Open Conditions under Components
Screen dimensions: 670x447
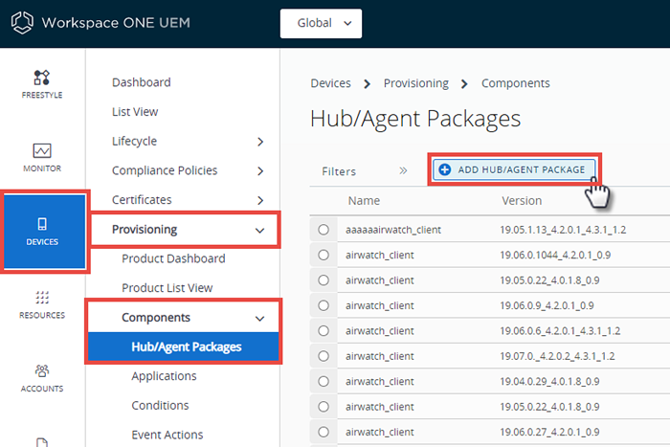(160, 405)
